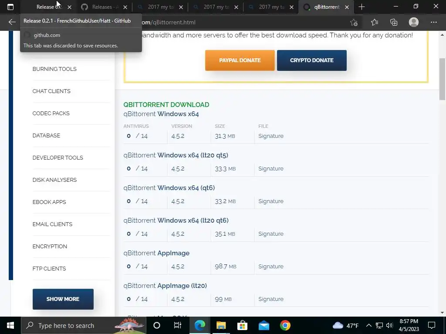Open the Codec Packs category

click(x=51, y=114)
